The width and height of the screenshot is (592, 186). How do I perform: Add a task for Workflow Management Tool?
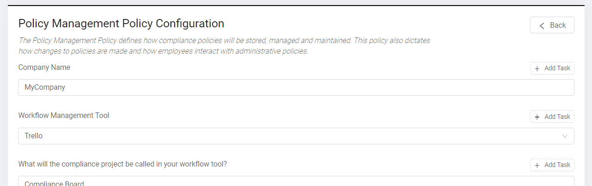tap(552, 117)
